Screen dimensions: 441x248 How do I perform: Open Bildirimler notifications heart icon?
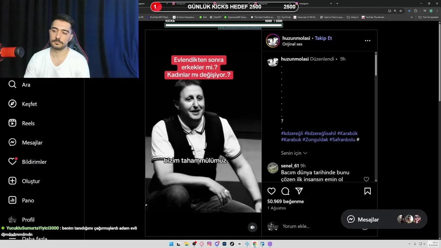coord(12,162)
